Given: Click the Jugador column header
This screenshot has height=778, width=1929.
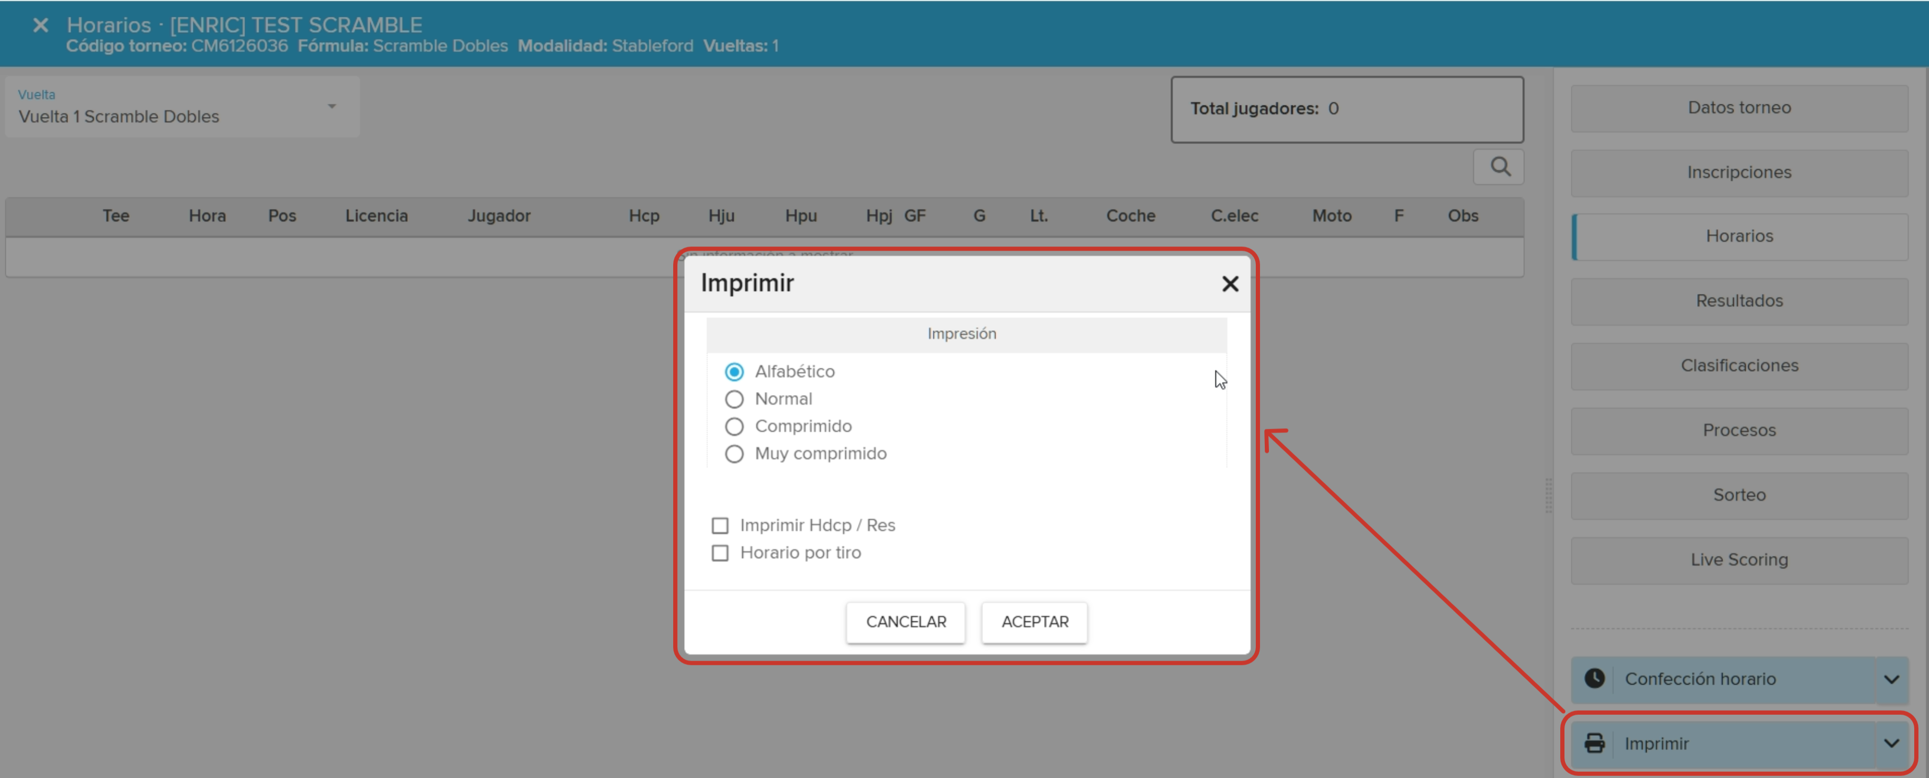Looking at the screenshot, I should tap(499, 216).
